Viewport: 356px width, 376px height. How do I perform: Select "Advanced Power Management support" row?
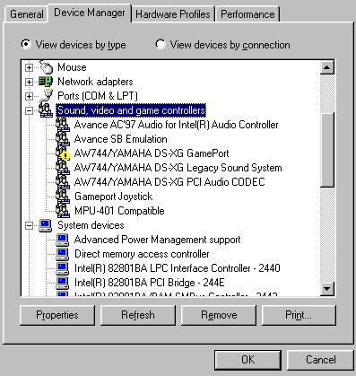point(158,240)
